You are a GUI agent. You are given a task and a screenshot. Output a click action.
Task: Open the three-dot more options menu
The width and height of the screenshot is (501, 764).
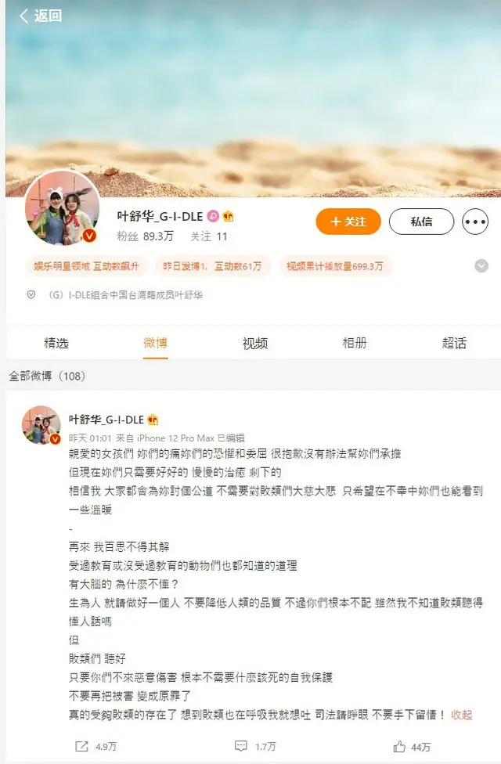tap(474, 222)
